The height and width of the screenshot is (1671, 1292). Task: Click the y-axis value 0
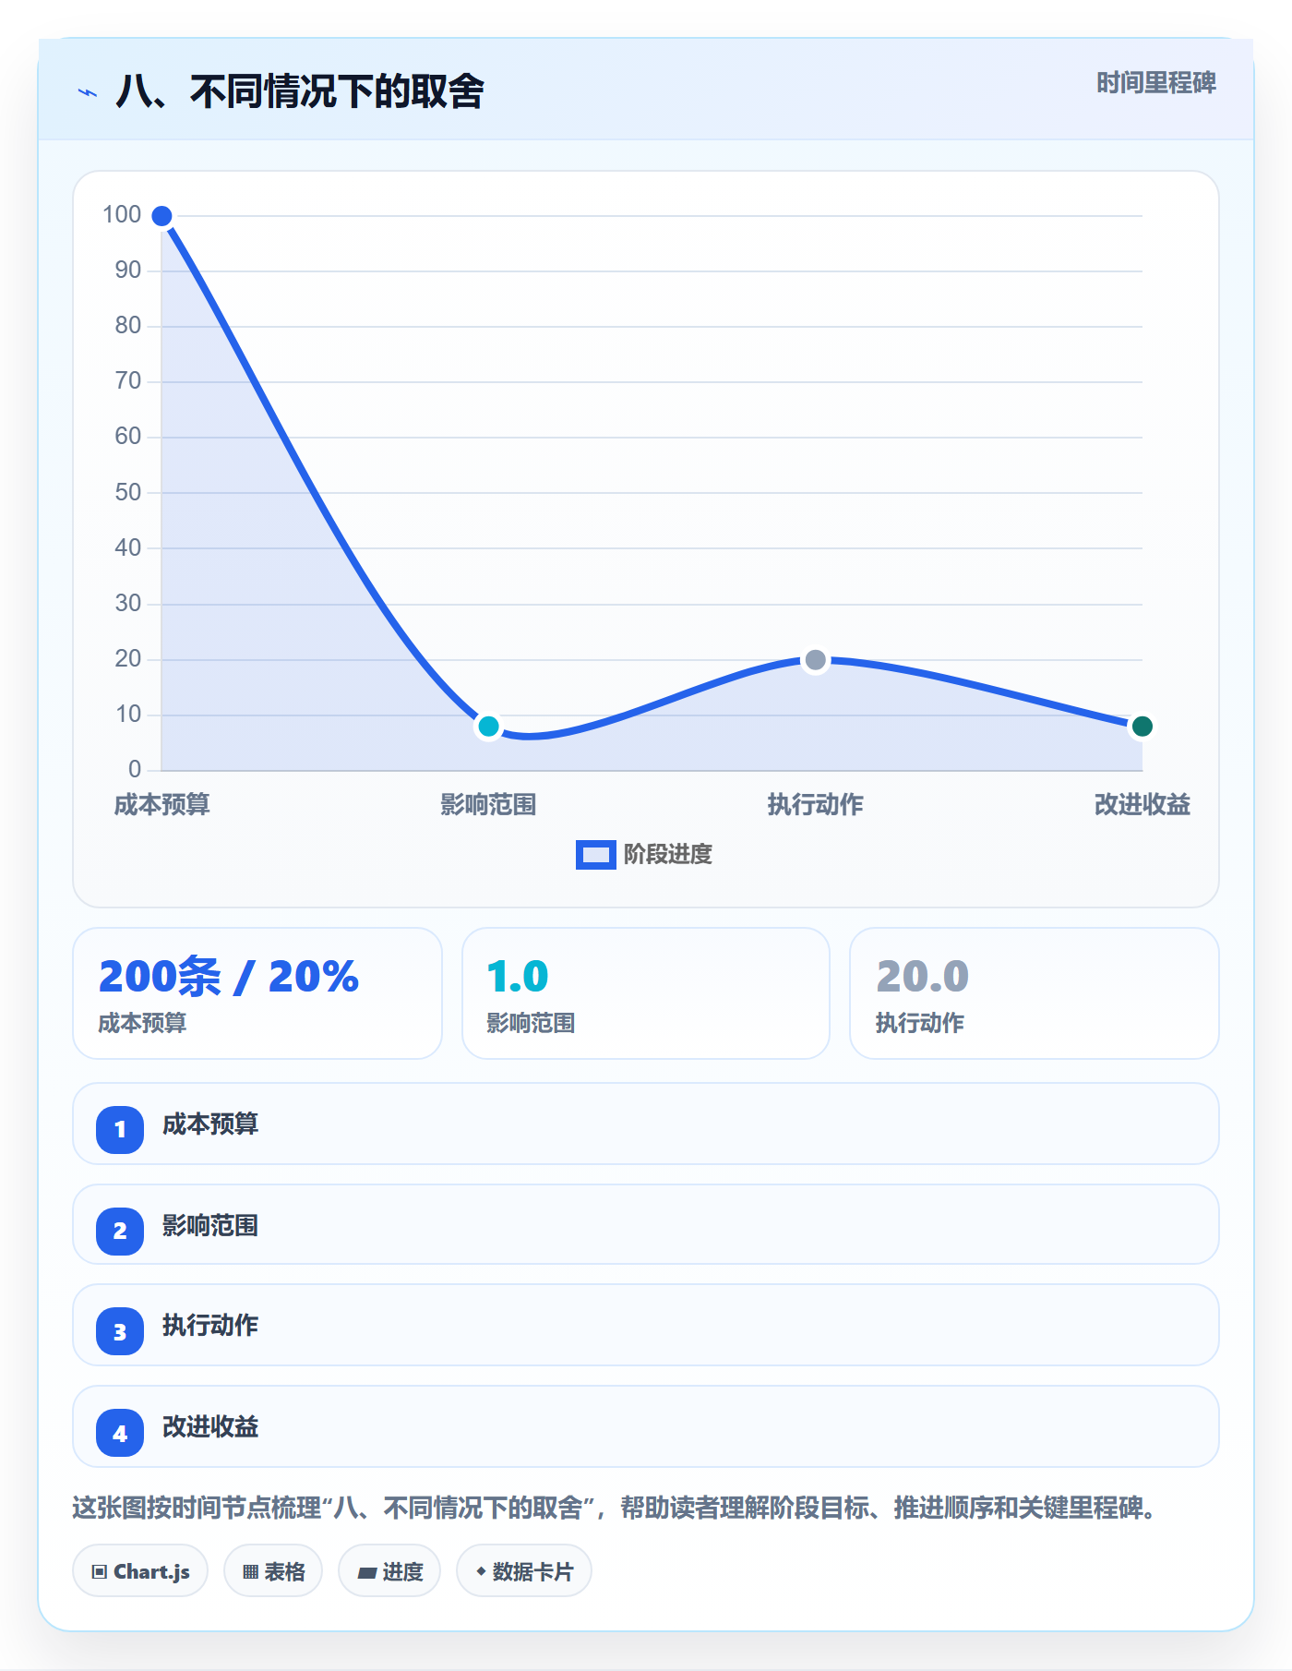coord(135,769)
